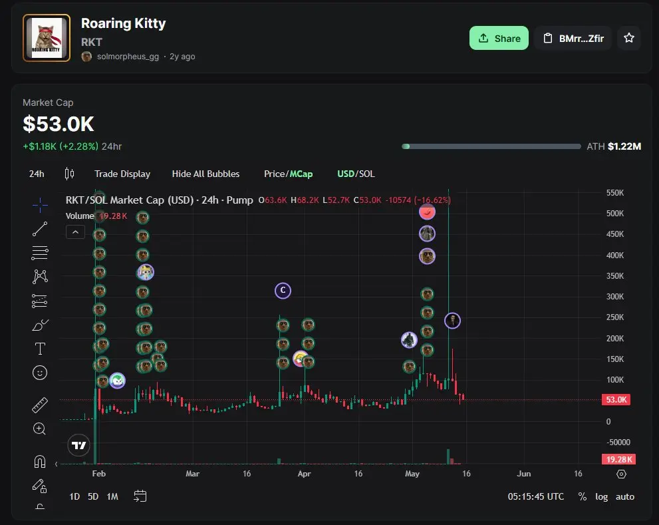Select the crosshair cursor tool
659x525 pixels.
40,206
